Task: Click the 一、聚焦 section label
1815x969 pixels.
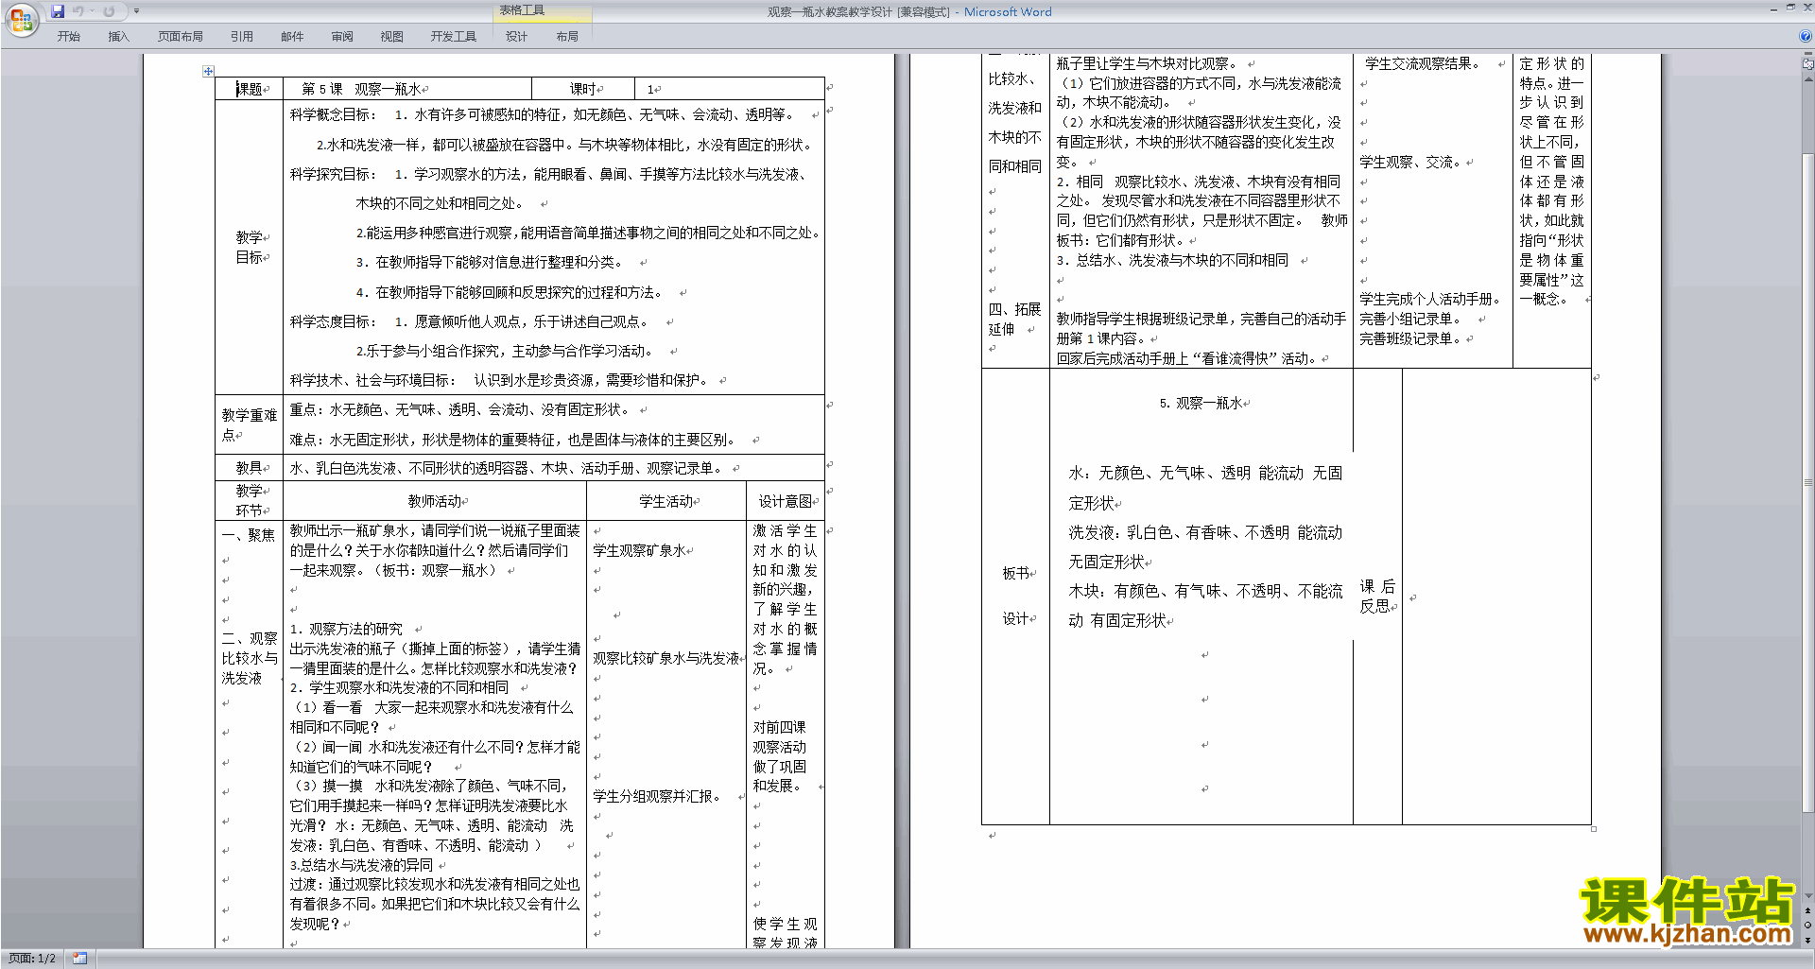Action: (x=249, y=535)
